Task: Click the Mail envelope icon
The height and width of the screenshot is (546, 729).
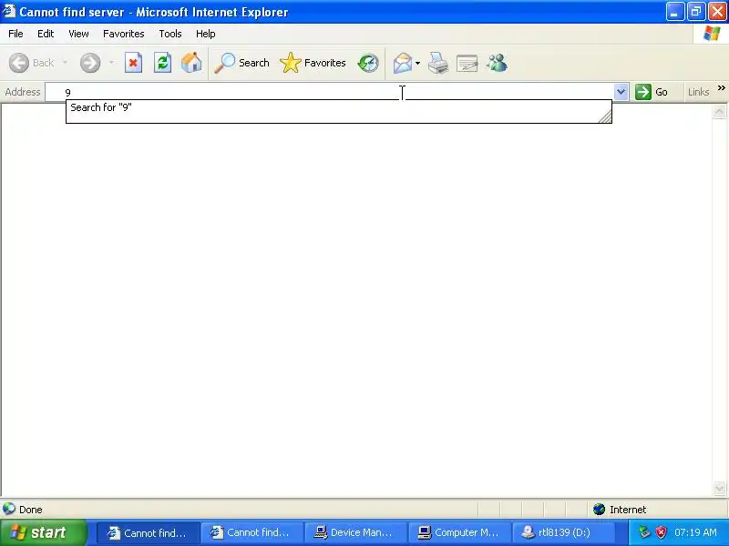Action: pyautogui.click(x=402, y=63)
